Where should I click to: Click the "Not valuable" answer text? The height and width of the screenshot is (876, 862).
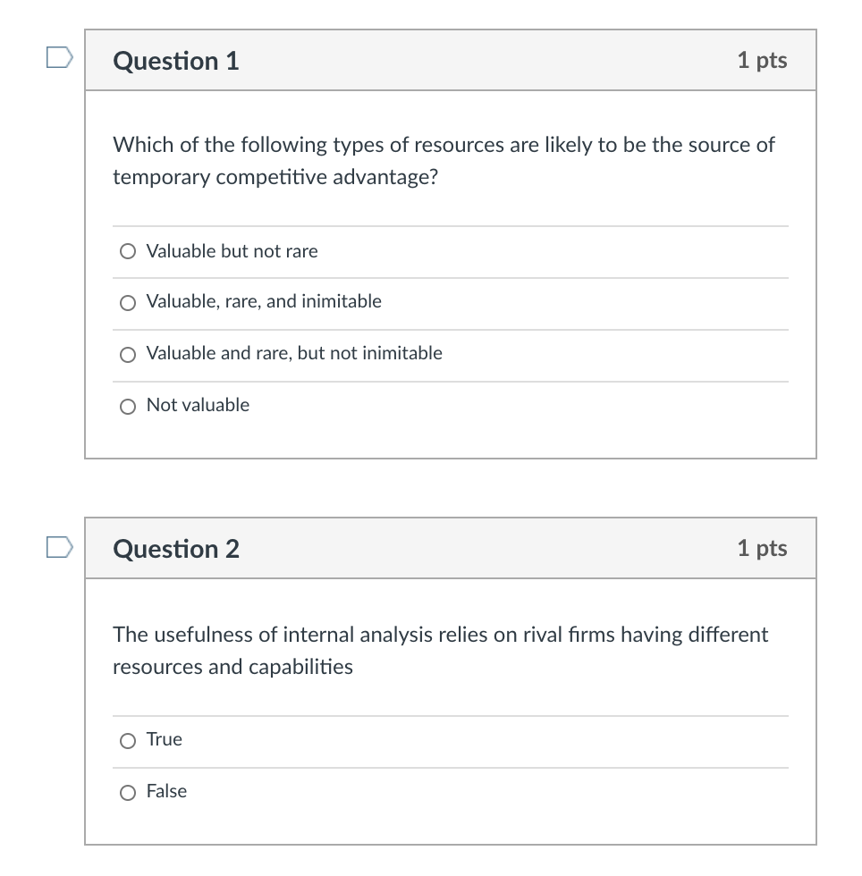coord(198,405)
